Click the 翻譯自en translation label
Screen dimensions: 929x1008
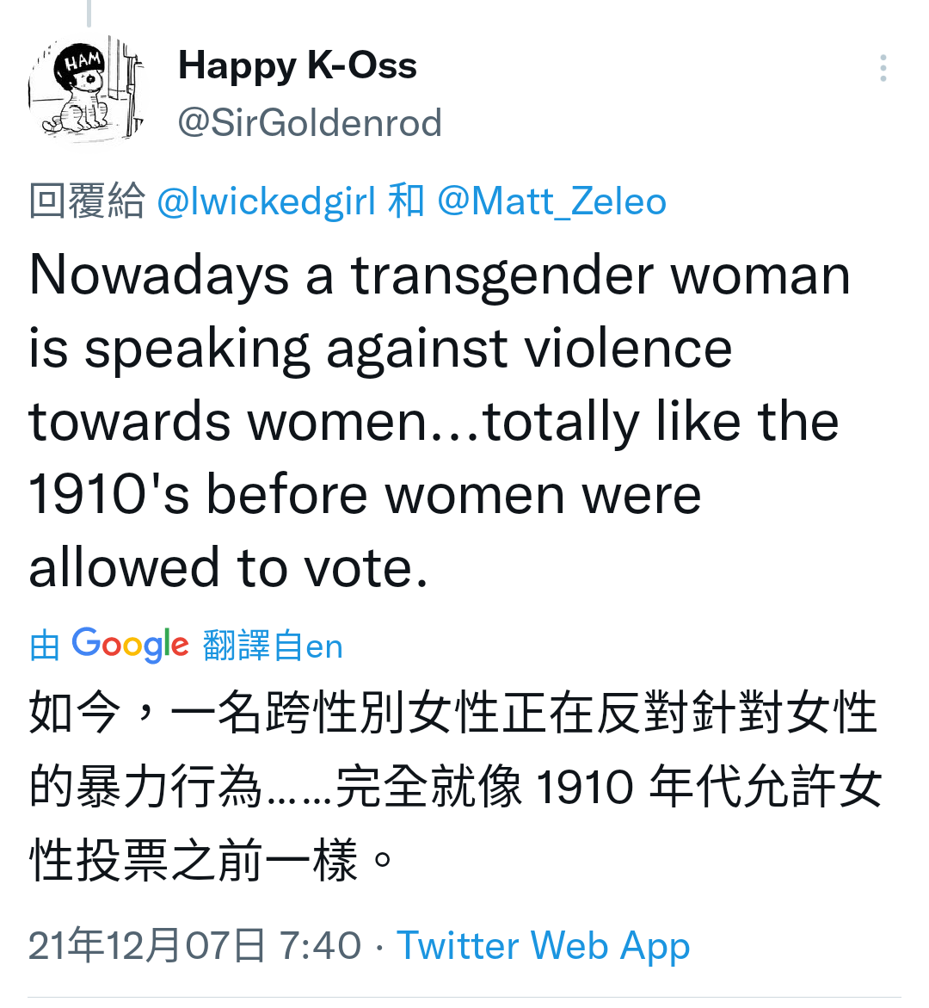click(273, 646)
